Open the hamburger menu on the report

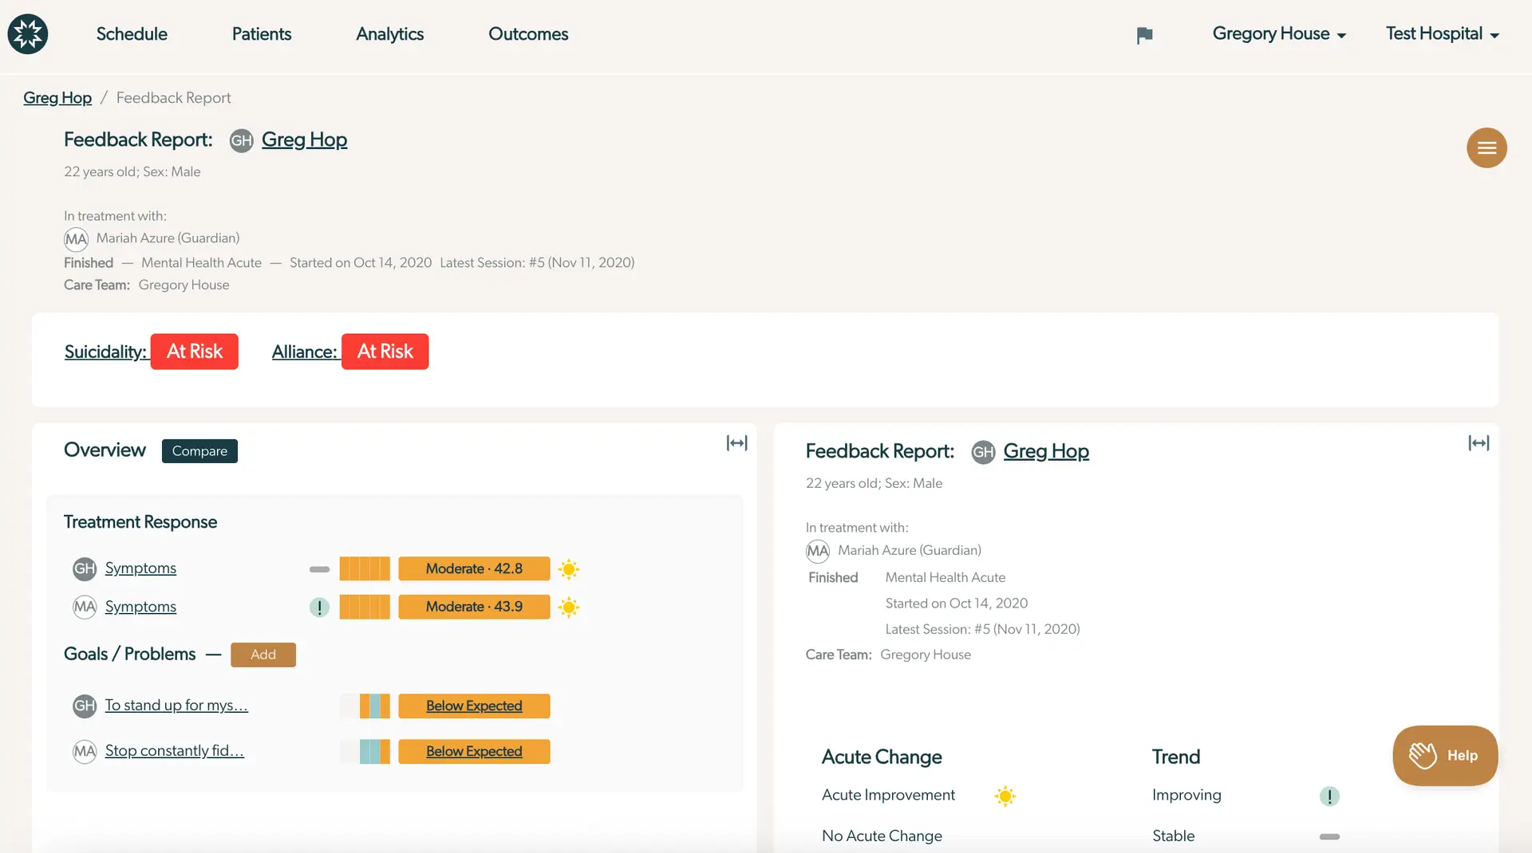(x=1486, y=147)
